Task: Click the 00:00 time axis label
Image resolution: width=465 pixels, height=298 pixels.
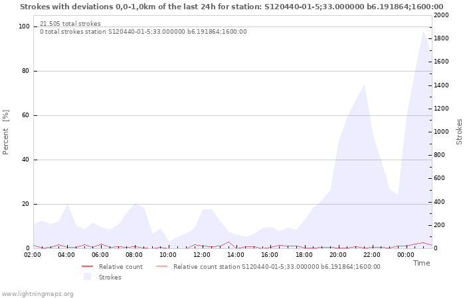Action: pyautogui.click(x=406, y=254)
